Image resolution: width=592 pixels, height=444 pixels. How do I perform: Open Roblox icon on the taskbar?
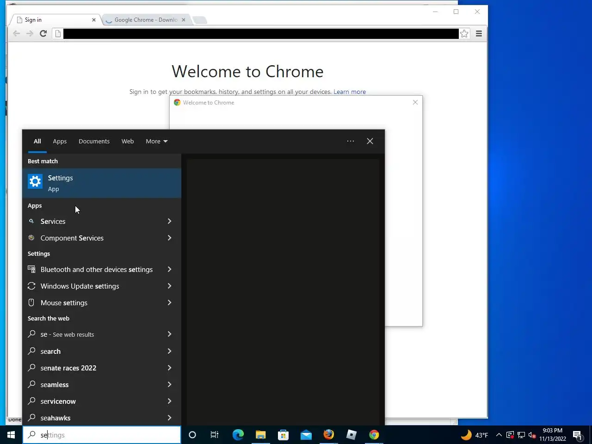click(x=351, y=435)
